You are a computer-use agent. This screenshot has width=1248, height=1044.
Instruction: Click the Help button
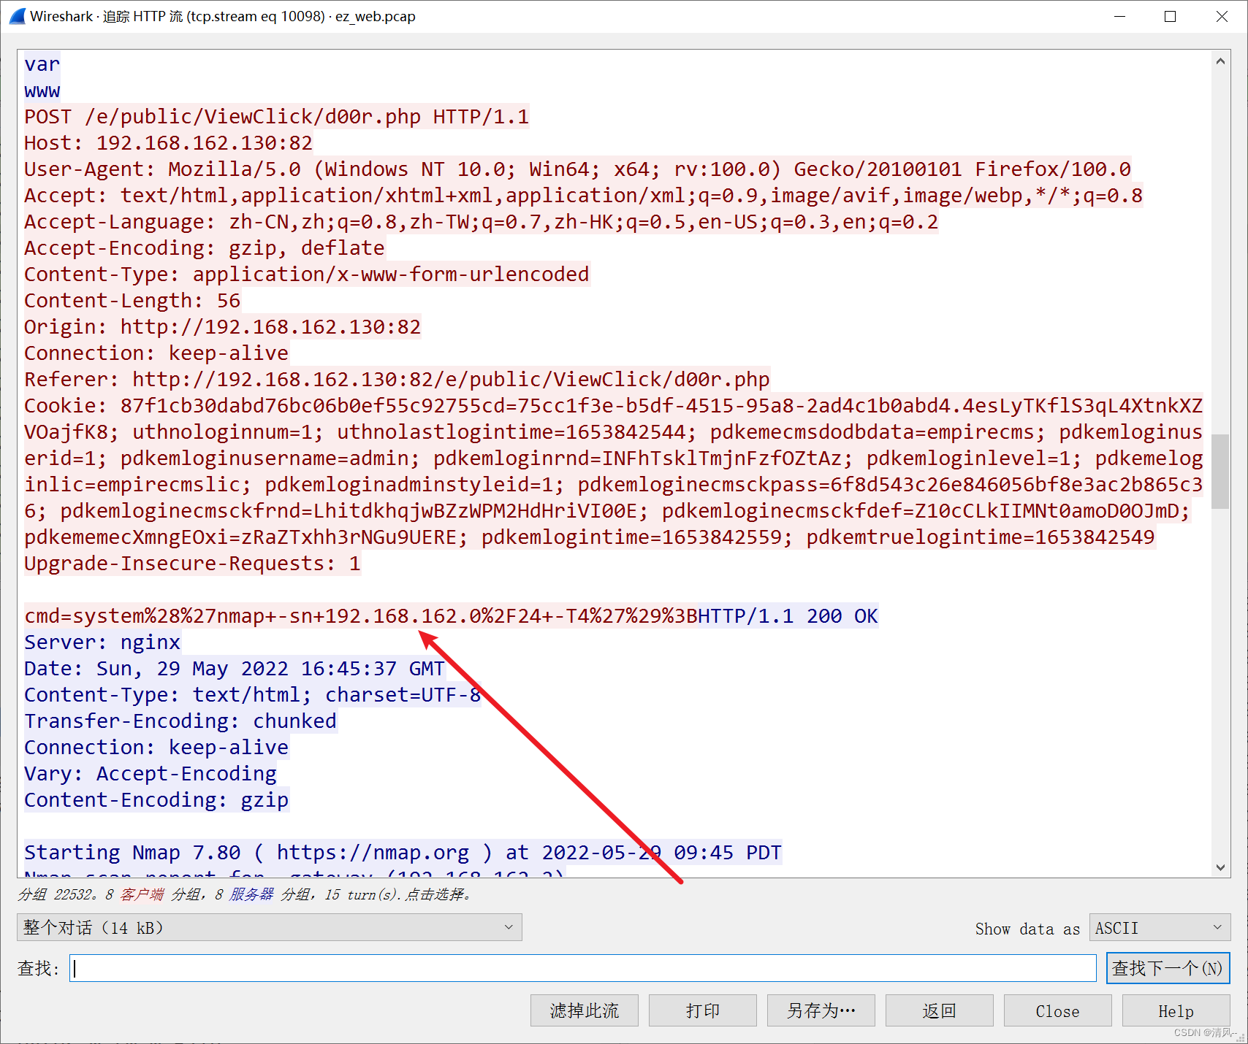click(x=1176, y=1010)
